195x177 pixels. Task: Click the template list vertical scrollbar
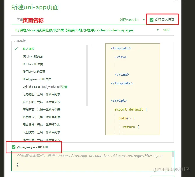click(x=87, y=75)
